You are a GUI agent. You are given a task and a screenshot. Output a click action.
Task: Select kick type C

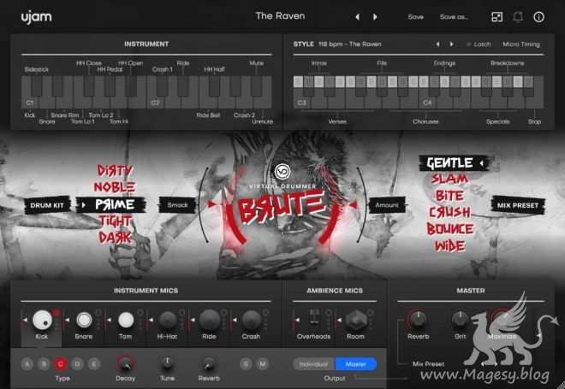(x=61, y=364)
